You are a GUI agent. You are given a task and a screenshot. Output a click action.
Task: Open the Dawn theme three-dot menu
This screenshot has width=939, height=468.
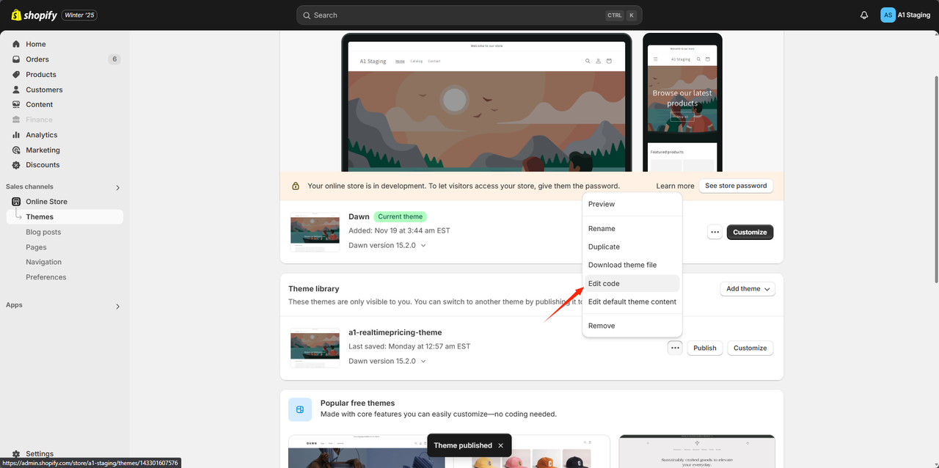[715, 232]
